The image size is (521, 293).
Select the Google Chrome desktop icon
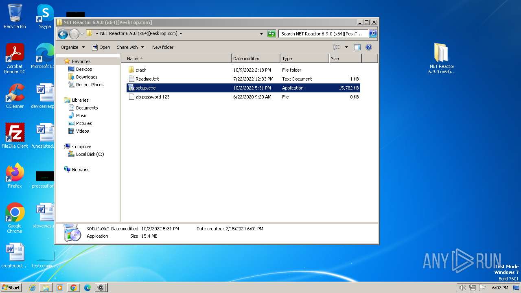15,218
